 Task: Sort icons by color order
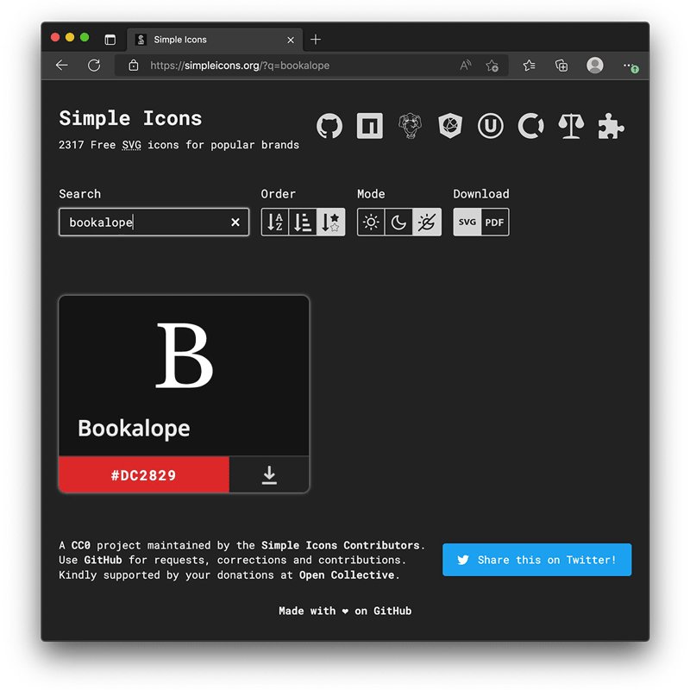pos(303,223)
